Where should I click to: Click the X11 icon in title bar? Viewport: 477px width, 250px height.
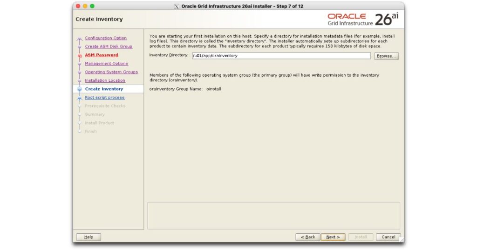coord(177,7)
